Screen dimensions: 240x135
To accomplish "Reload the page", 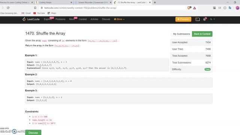I will tap(8, 8).
